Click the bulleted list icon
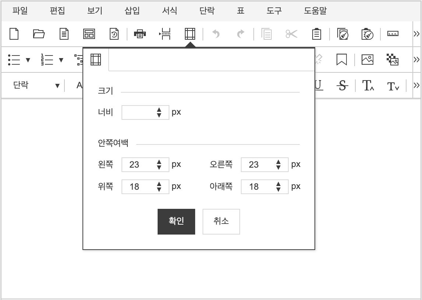The height and width of the screenshot is (300, 422). click(14, 60)
